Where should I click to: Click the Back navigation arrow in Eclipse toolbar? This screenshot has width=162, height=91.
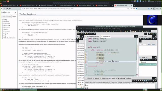coord(87,34)
